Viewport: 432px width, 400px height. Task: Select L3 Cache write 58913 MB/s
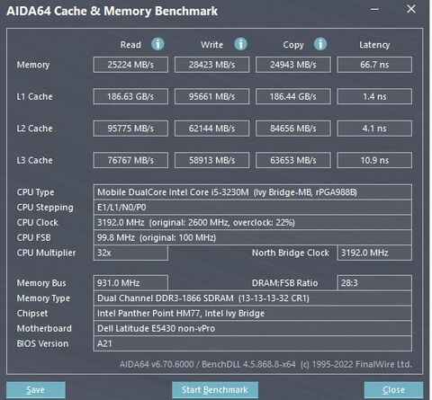(211, 160)
